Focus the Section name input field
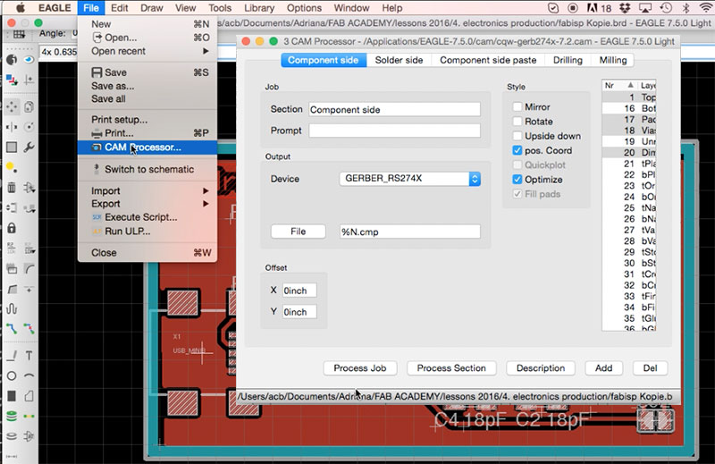This screenshot has width=715, height=464. 394,109
